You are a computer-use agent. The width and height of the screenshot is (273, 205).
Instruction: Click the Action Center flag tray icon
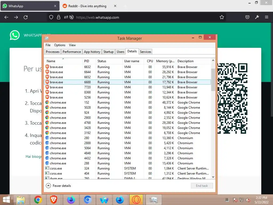point(235,200)
